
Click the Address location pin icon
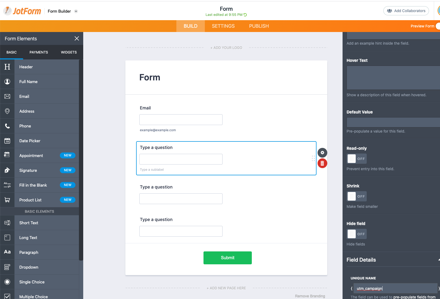(7, 111)
